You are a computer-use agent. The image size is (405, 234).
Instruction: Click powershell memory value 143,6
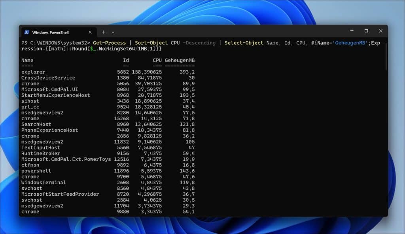187,171
